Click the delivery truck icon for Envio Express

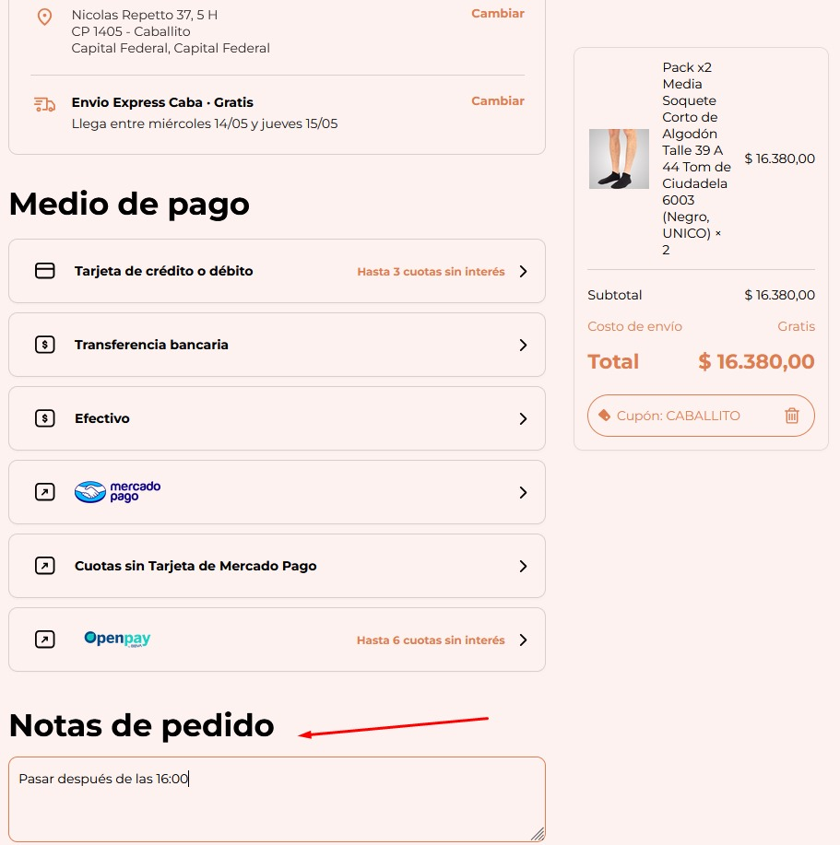pos(45,104)
